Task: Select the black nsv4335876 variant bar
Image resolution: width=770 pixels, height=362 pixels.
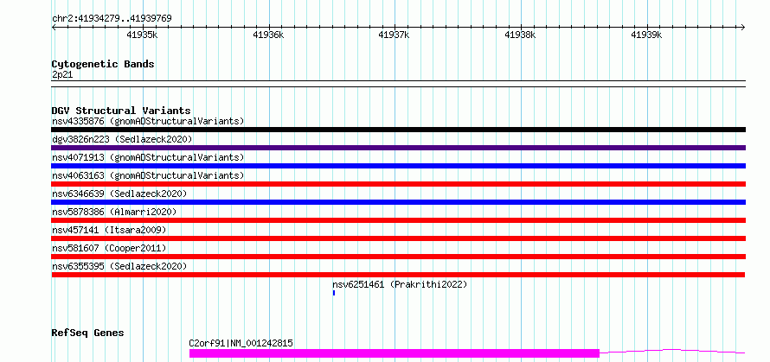Action: (399, 130)
